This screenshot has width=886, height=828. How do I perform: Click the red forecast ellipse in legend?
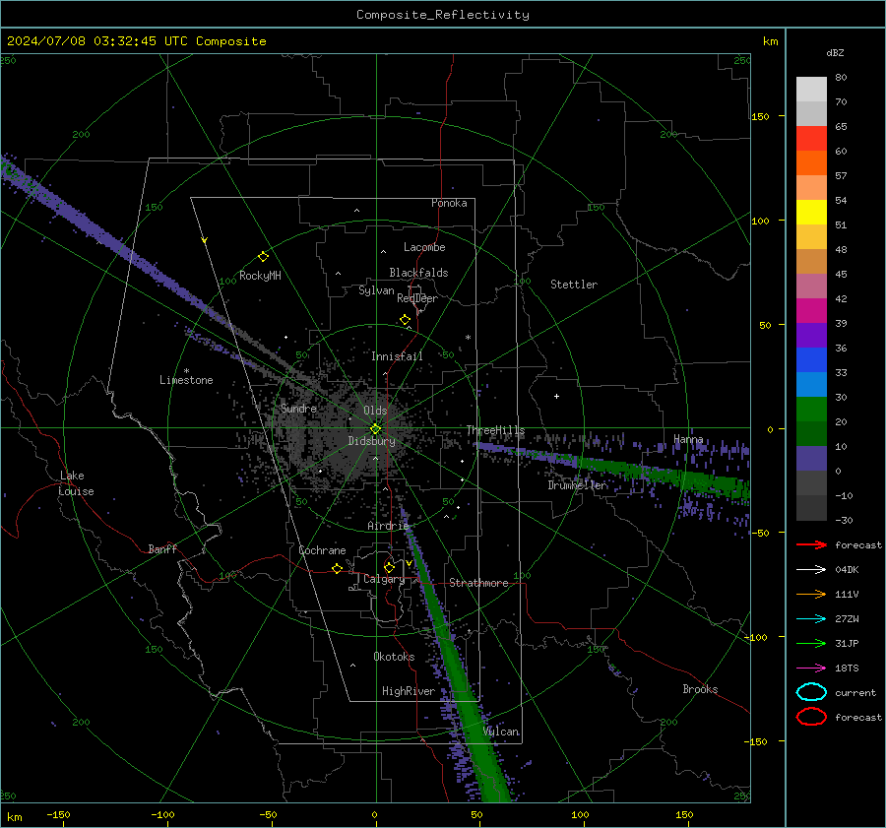[811, 717]
